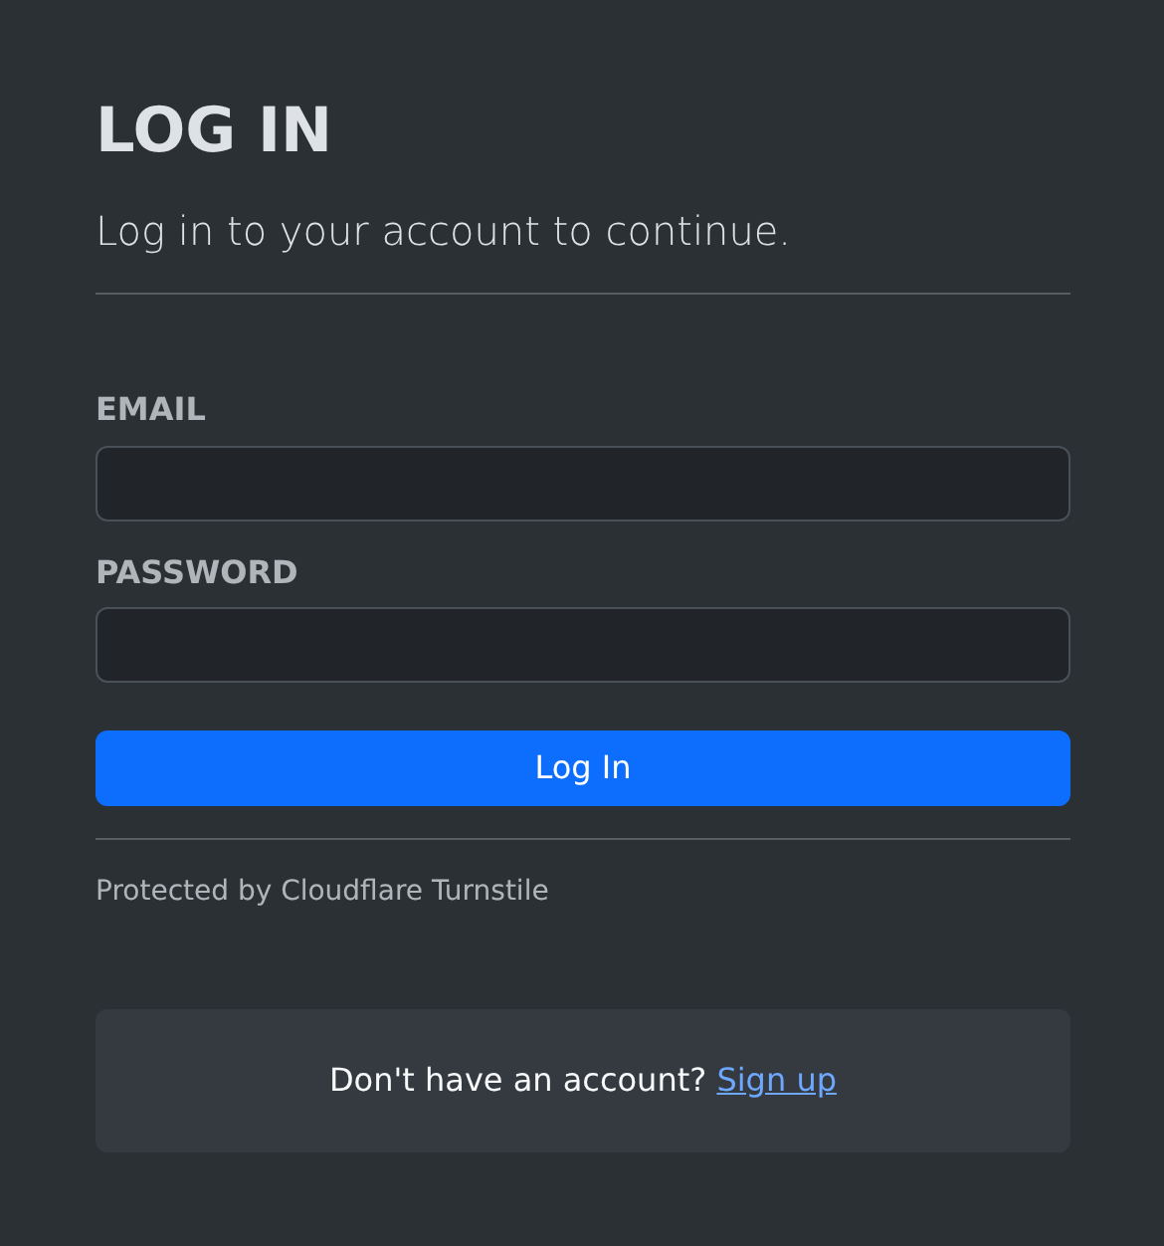Select the text box under EMAIL
Viewport: 1164px width, 1246px height.
click(x=582, y=484)
